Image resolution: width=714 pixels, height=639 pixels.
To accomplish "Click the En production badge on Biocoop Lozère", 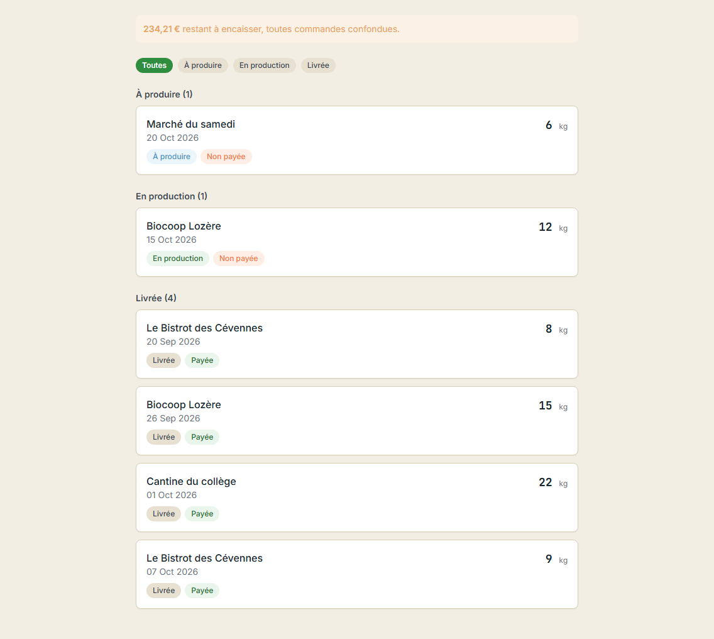I will (178, 258).
